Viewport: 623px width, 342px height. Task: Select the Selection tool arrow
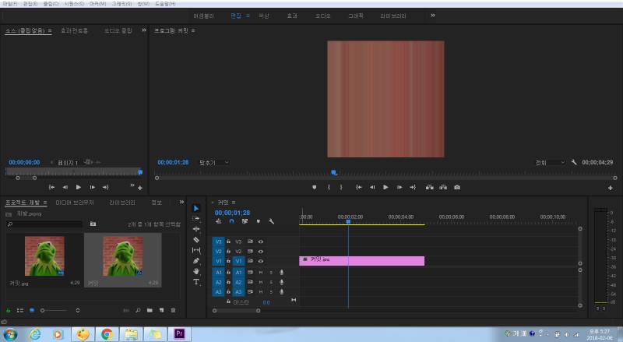coord(196,208)
